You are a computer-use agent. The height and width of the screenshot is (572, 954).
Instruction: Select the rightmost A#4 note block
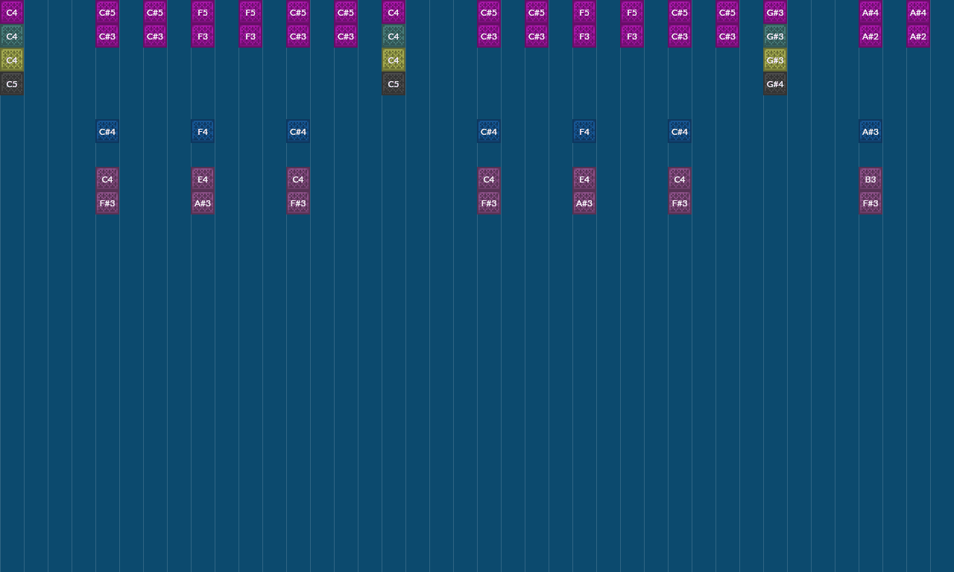click(x=918, y=13)
